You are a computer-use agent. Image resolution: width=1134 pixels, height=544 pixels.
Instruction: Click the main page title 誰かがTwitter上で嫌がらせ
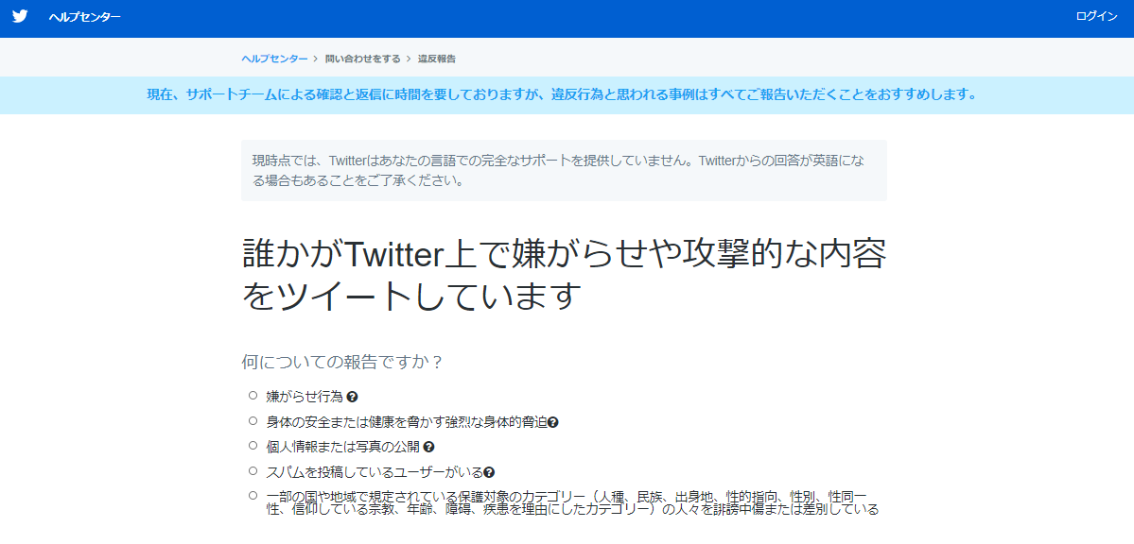tap(564, 275)
